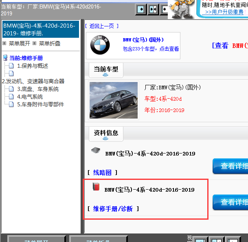Click 返回上一页 link
248x242 pixels.
pos(102,26)
